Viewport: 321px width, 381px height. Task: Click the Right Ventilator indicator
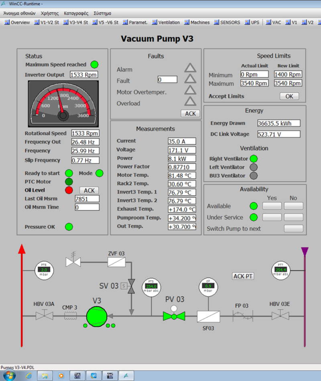click(x=254, y=159)
